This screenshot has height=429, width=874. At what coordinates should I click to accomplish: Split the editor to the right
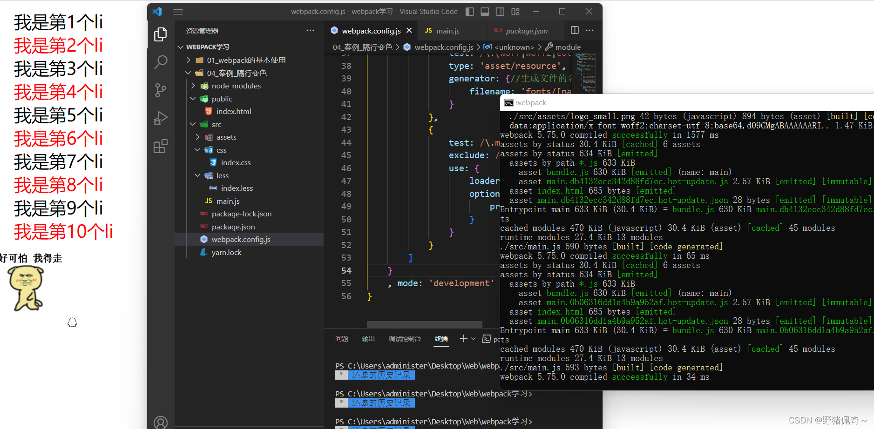[x=575, y=30]
